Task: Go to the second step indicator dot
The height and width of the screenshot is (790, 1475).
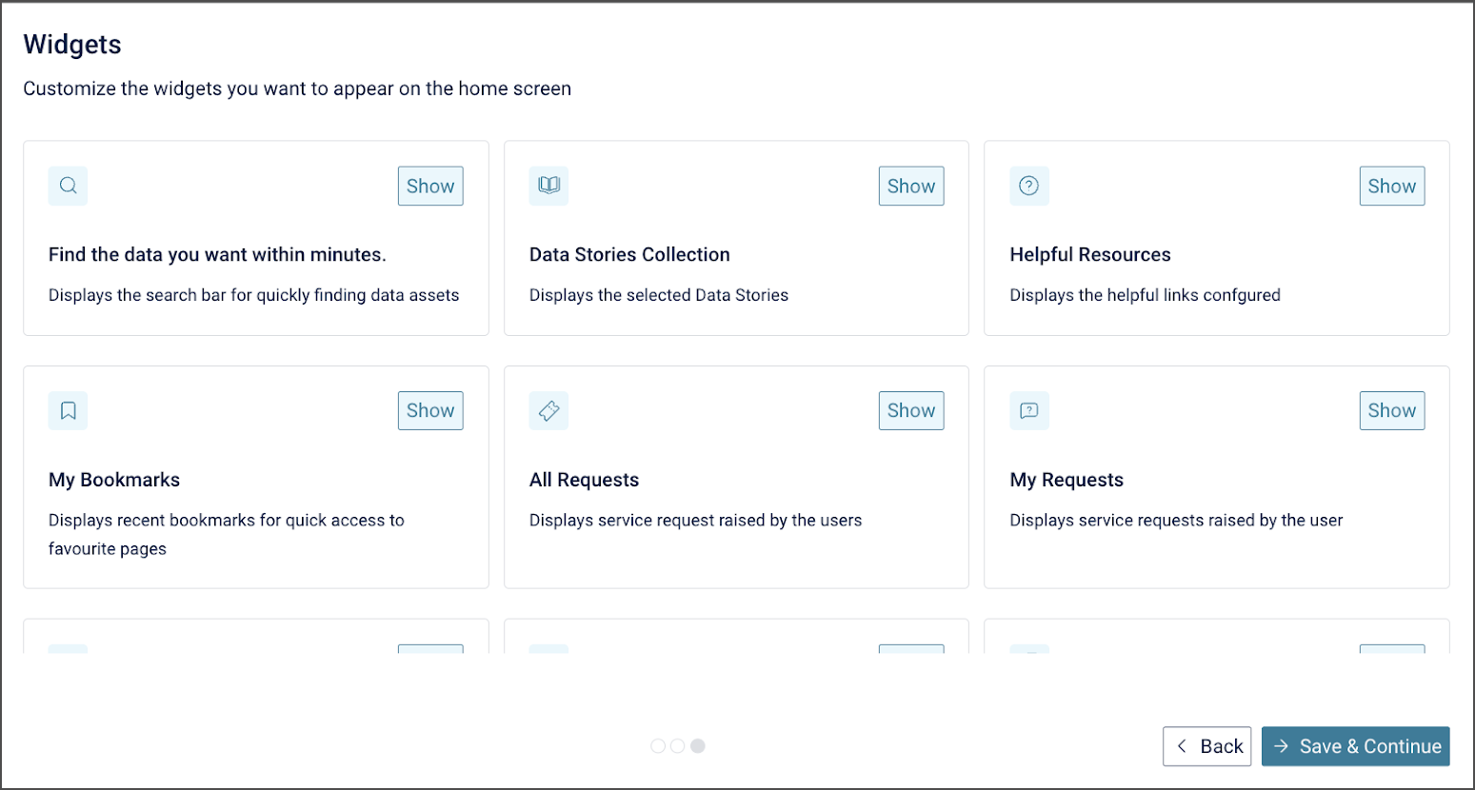Action: 677,746
